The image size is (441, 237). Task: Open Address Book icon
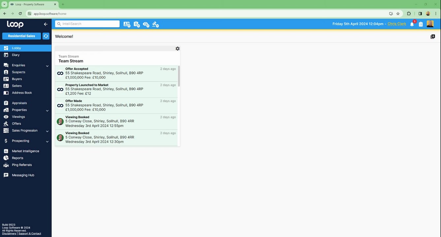click(6, 93)
